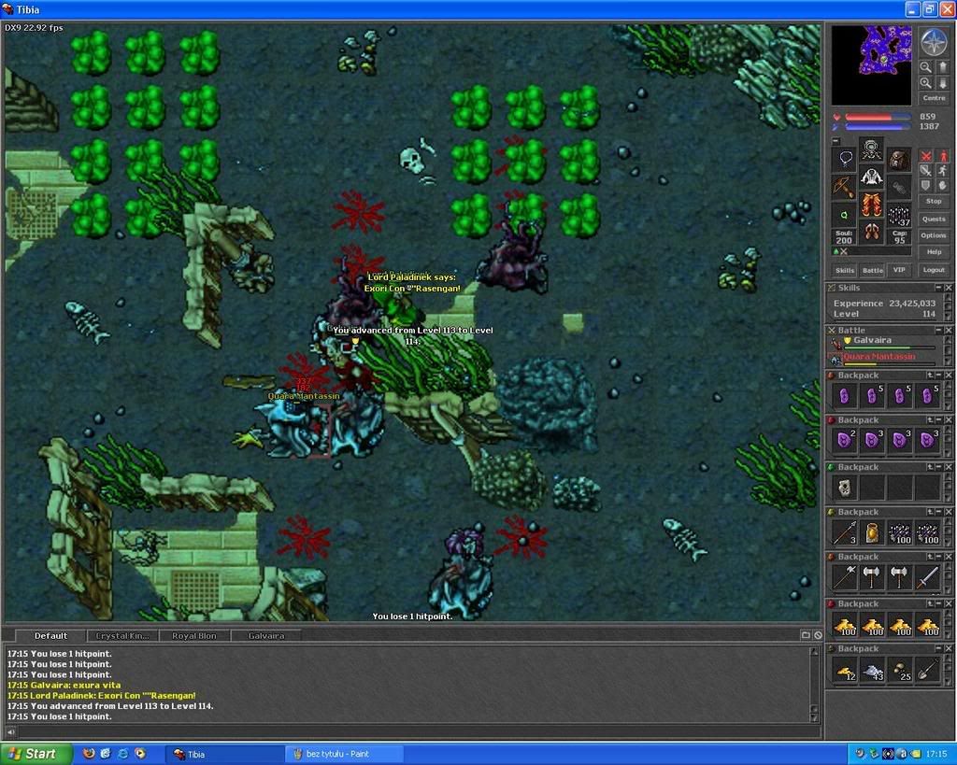Click the Stop button
The width and height of the screenshot is (957, 765).
click(934, 202)
